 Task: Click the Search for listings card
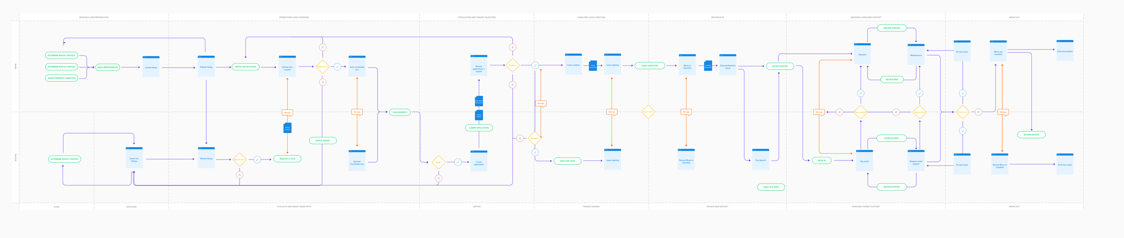(134, 157)
